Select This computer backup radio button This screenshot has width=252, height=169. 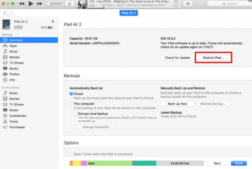[x=71, y=103]
